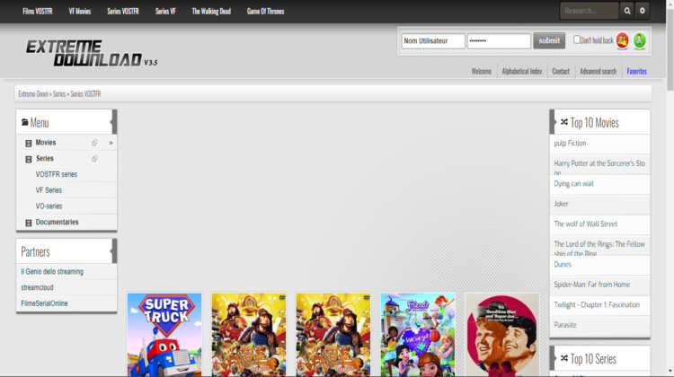This screenshot has width=674, height=377.
Task: Click the Nom Utilisateur username field
Action: click(x=433, y=40)
